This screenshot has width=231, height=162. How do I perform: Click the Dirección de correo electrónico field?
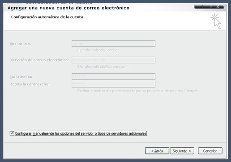[113, 60]
